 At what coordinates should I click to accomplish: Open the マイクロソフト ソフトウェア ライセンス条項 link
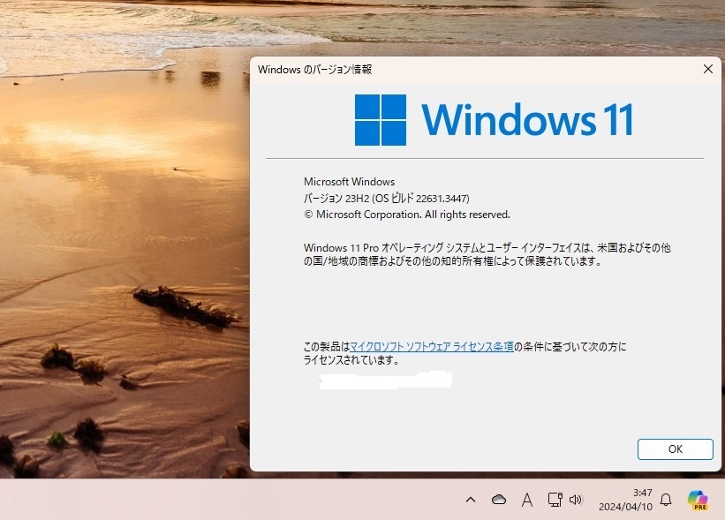[432, 346]
